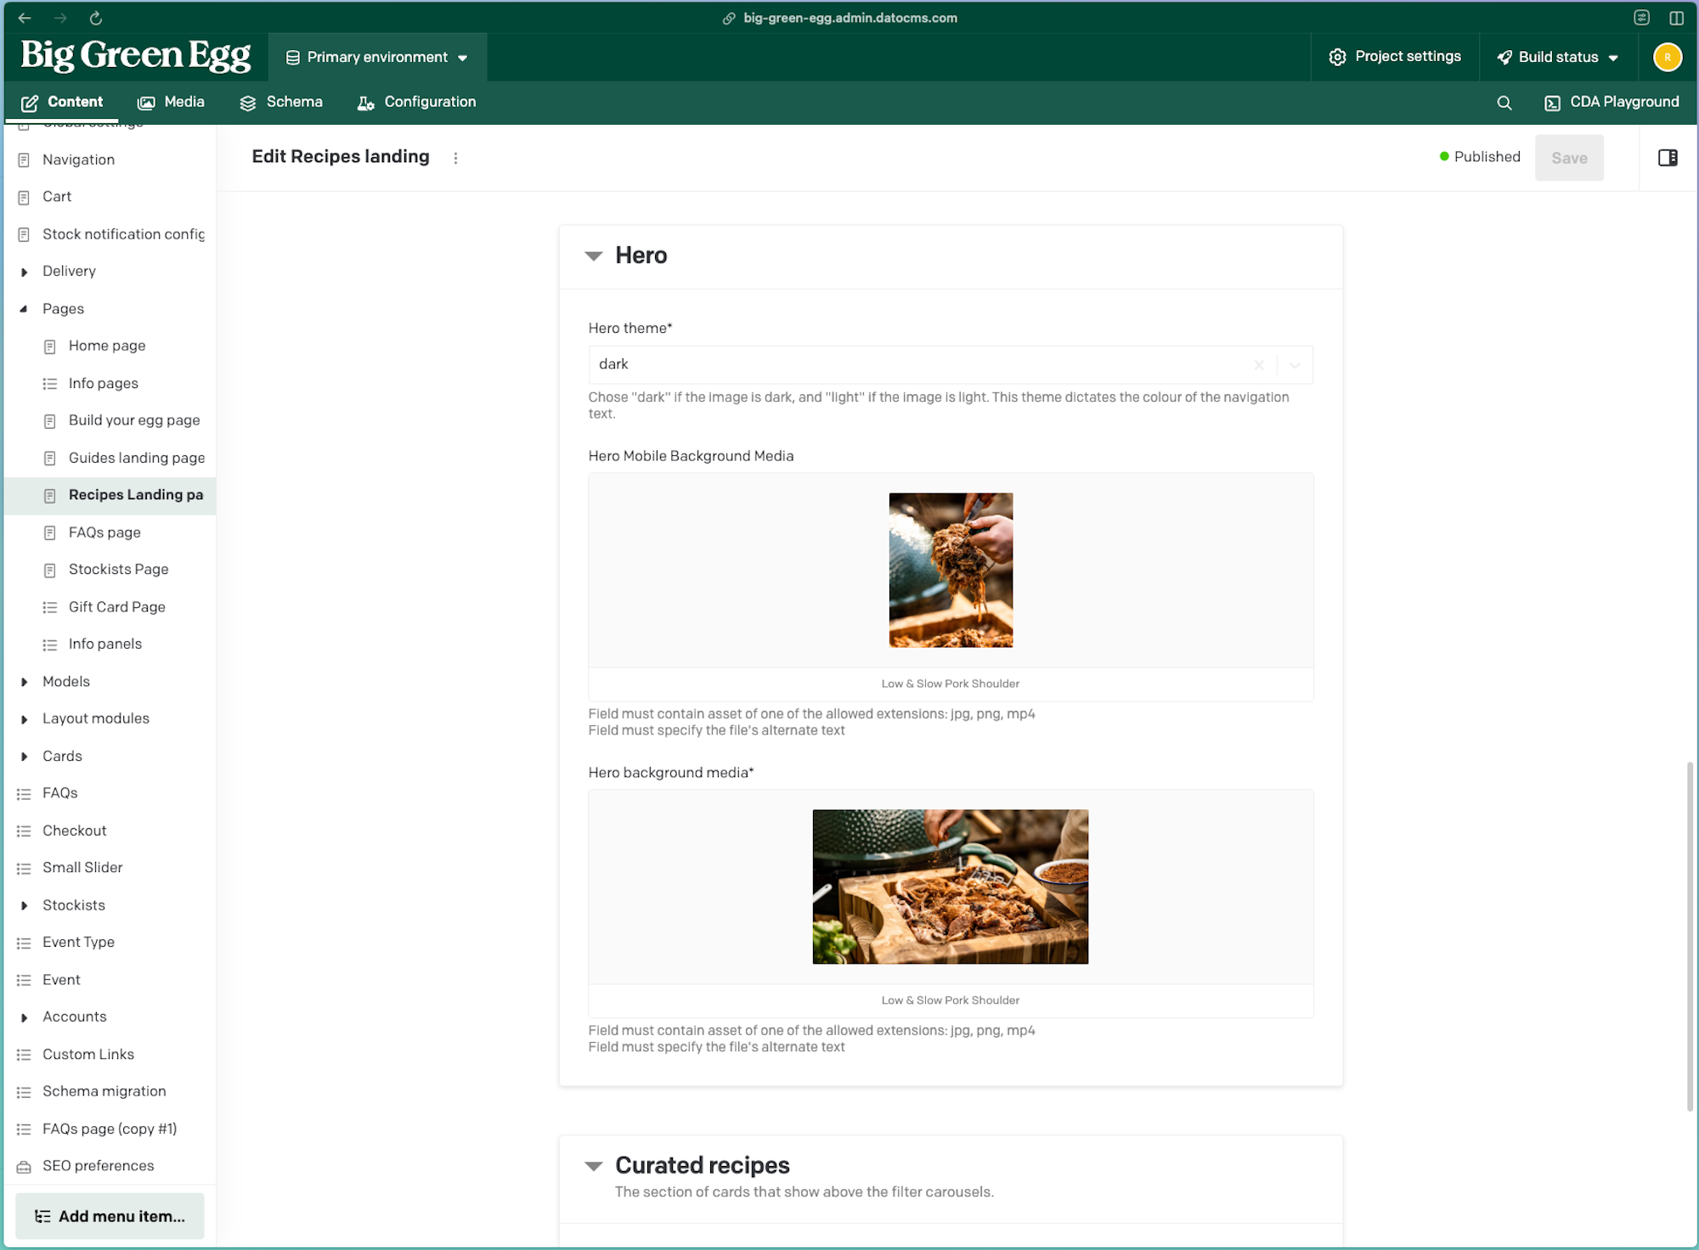Click the browser forward arrow
The height and width of the screenshot is (1250, 1699).
tap(60, 18)
